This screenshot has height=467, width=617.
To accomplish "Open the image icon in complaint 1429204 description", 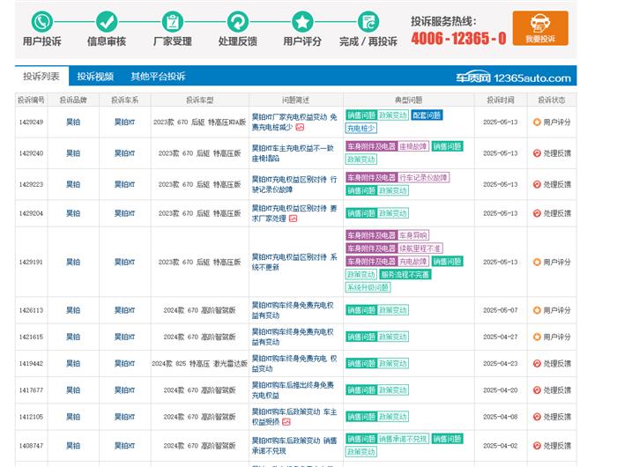I will coord(293,219).
